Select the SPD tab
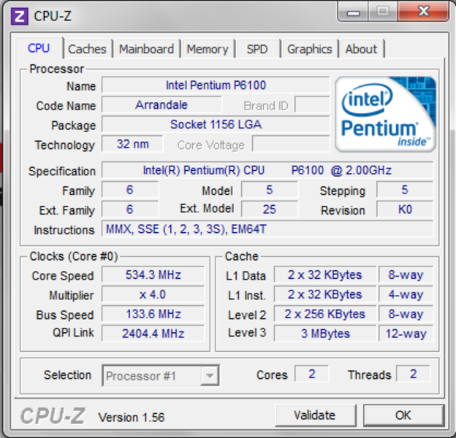 (257, 49)
